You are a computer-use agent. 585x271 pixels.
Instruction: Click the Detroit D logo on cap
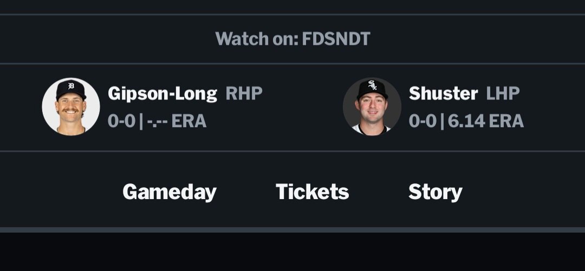(71, 87)
